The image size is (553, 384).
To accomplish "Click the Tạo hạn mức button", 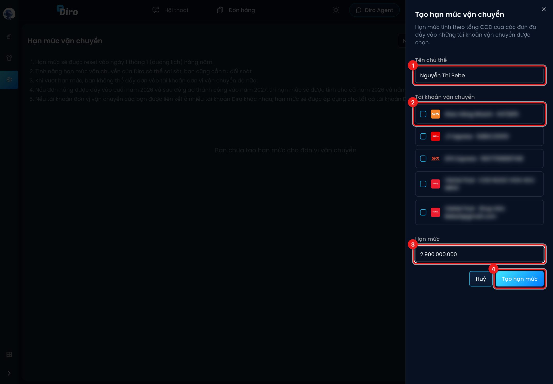I will [519, 279].
